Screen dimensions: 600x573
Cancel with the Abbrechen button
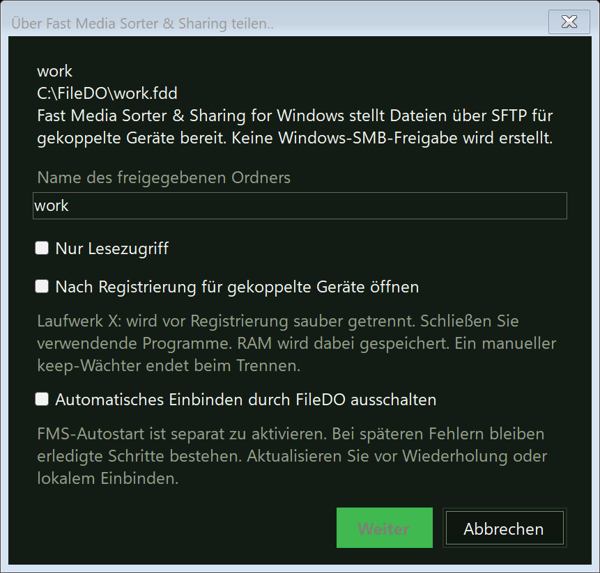(x=505, y=528)
